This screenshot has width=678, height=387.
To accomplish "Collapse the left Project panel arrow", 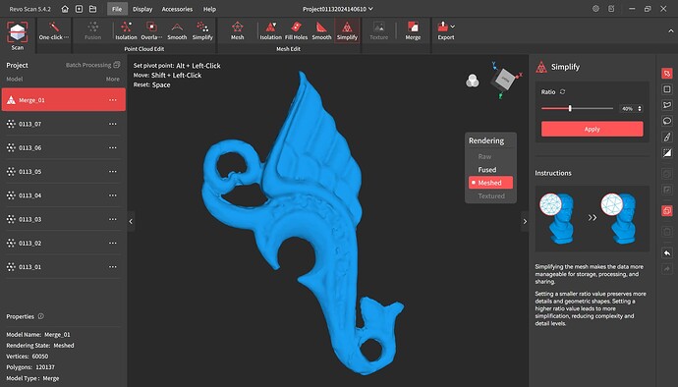I will [131, 221].
